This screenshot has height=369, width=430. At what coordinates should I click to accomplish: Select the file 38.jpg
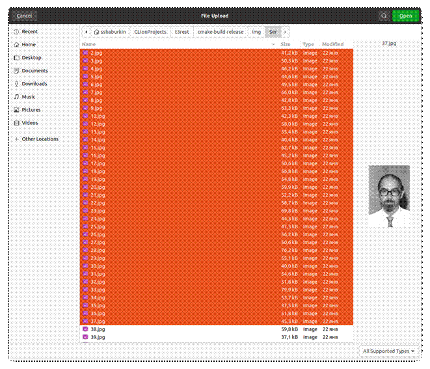pos(98,329)
